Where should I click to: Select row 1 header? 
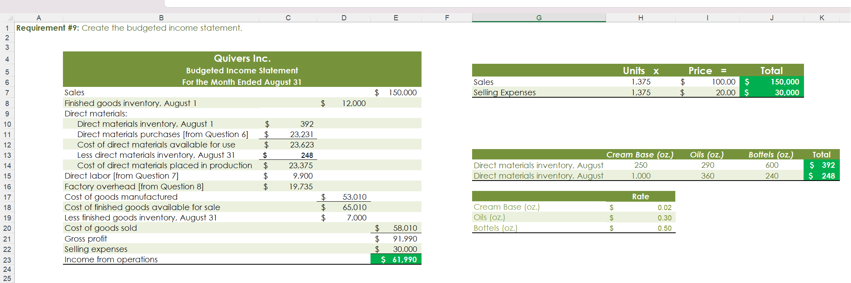(7, 28)
